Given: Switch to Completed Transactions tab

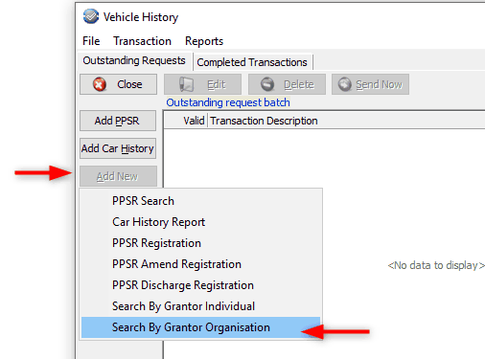Looking at the screenshot, I should point(252,62).
